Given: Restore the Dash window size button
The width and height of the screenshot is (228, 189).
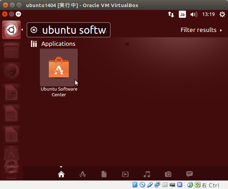Looking at the screenshot, I should (18, 14).
